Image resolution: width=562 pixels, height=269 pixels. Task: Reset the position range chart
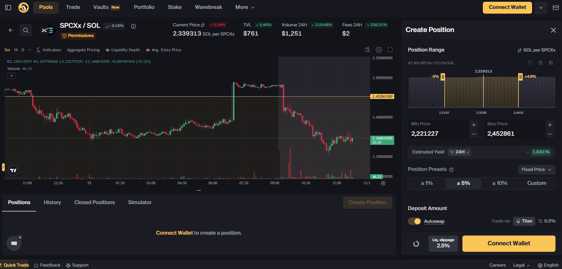(x=530, y=63)
